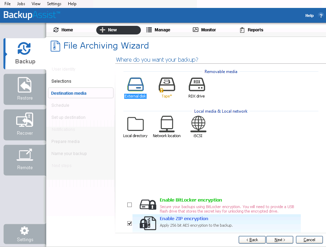Switch to the Manage tab

coord(158,30)
